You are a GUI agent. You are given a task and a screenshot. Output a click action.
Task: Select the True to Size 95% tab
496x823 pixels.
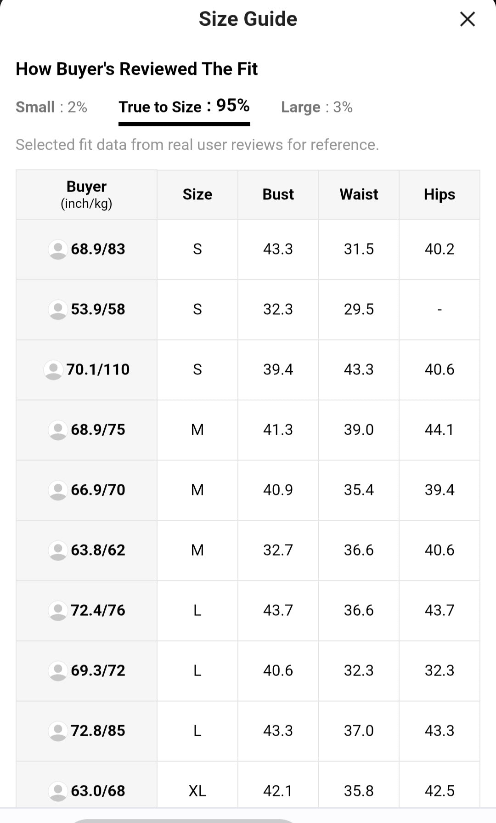(x=184, y=107)
